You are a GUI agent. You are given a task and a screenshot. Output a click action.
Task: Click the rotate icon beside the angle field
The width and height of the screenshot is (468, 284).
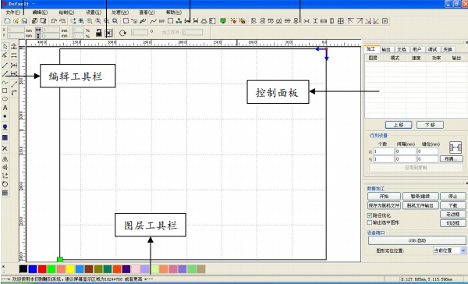(122, 33)
